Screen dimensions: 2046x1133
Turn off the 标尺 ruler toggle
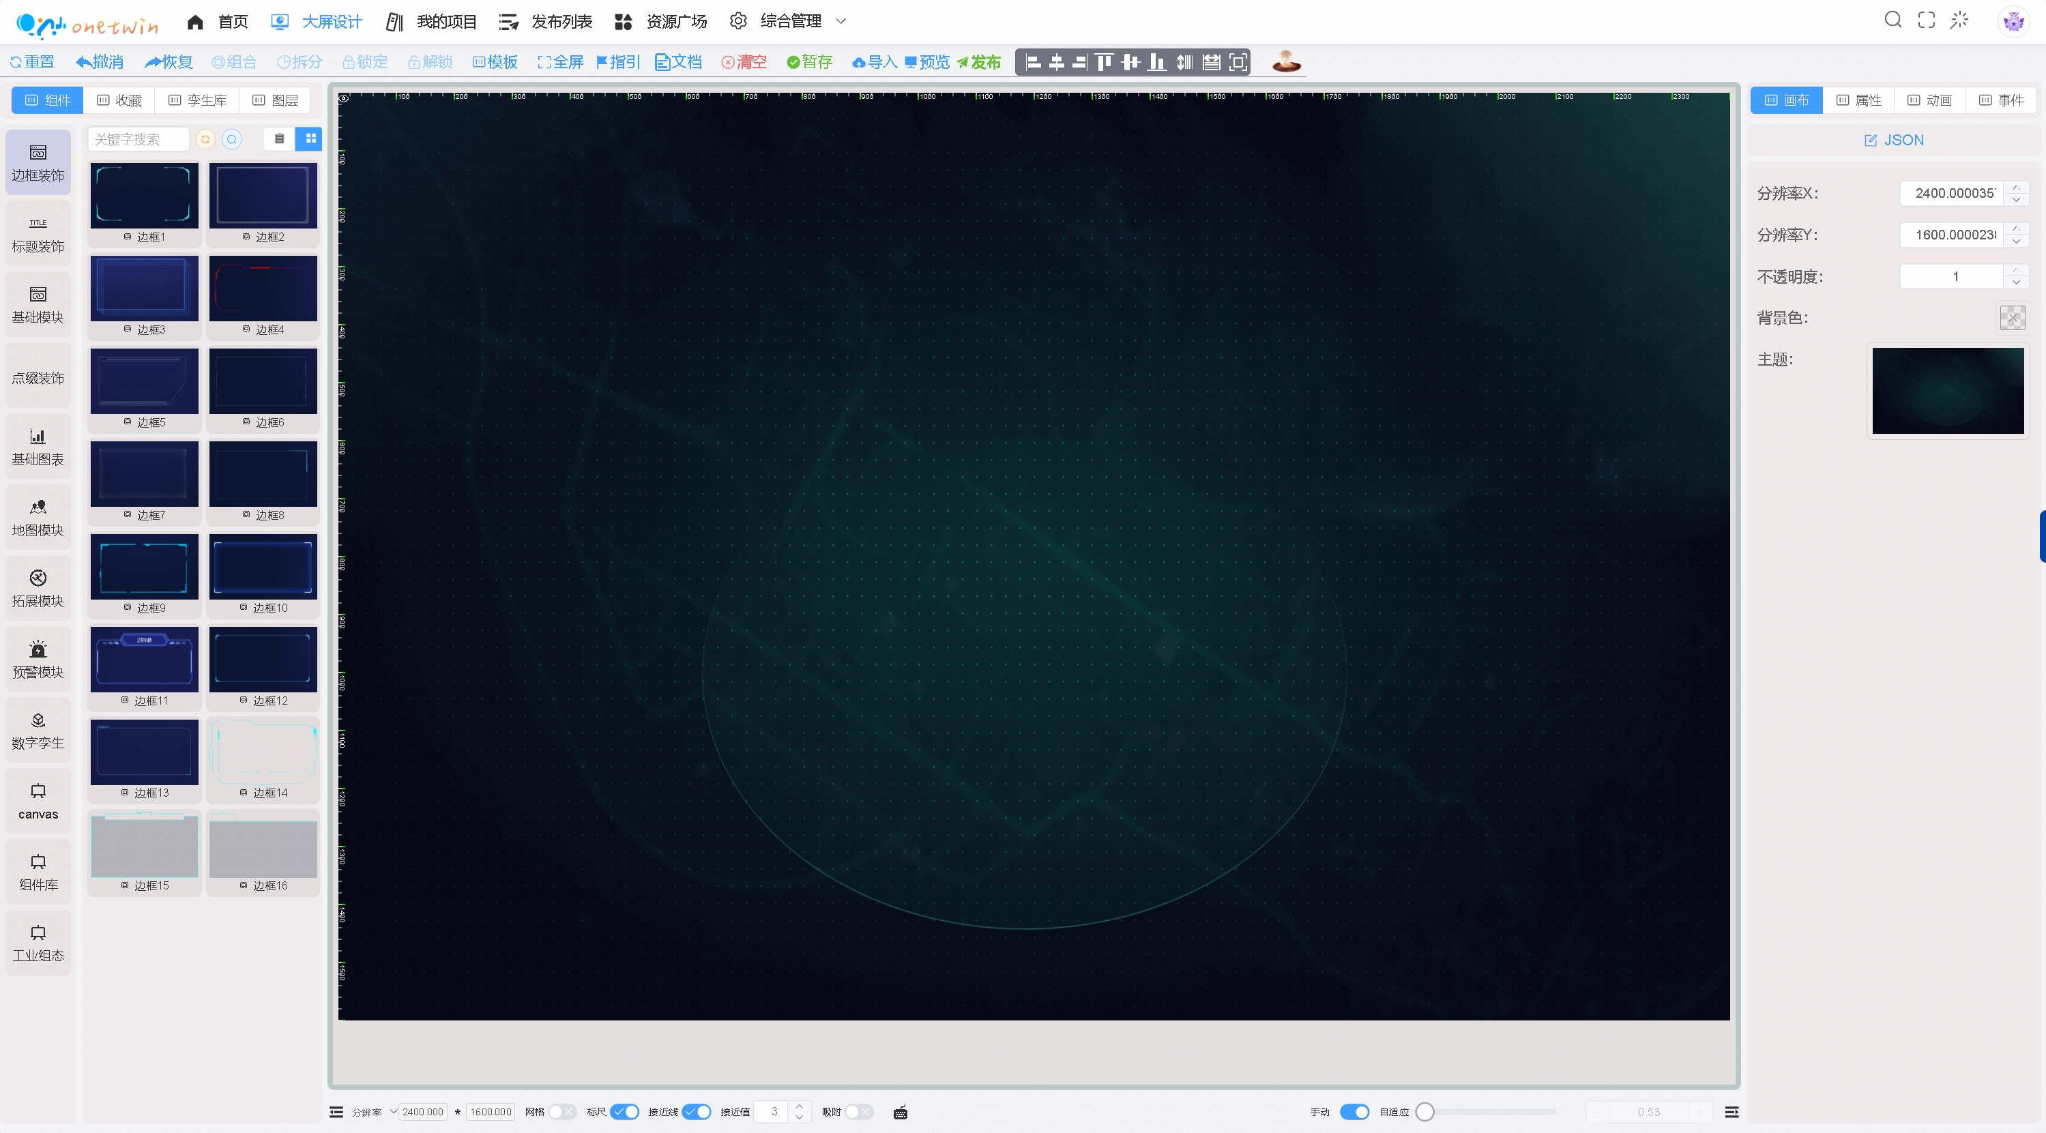[624, 1112]
